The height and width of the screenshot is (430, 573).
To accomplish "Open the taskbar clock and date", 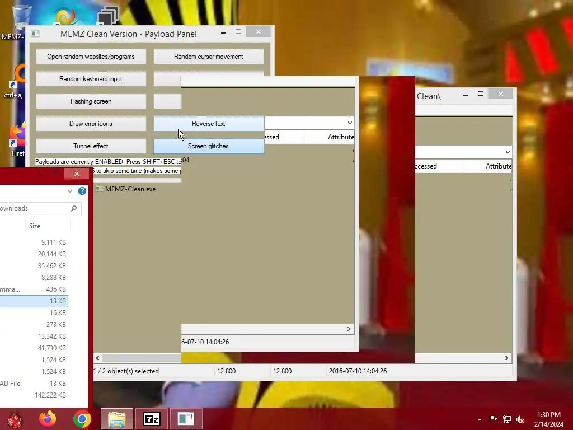I will coord(548,419).
